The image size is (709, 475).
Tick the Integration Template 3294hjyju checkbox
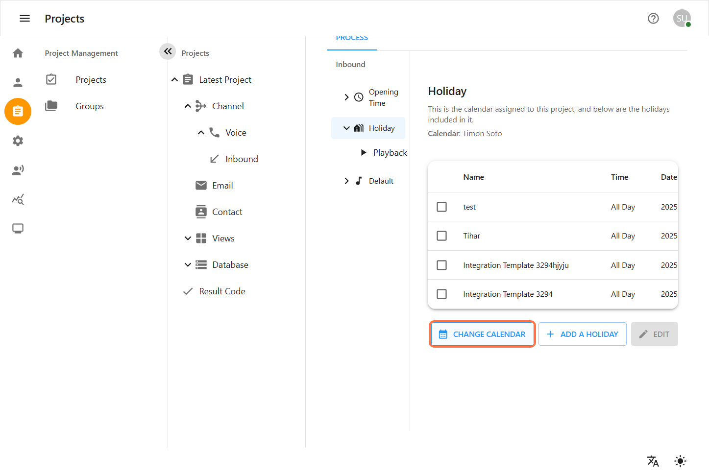coord(441,265)
